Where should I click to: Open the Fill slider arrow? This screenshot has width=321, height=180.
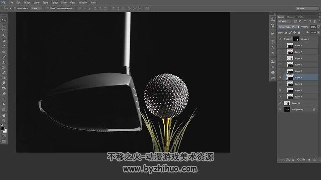pos(319,33)
